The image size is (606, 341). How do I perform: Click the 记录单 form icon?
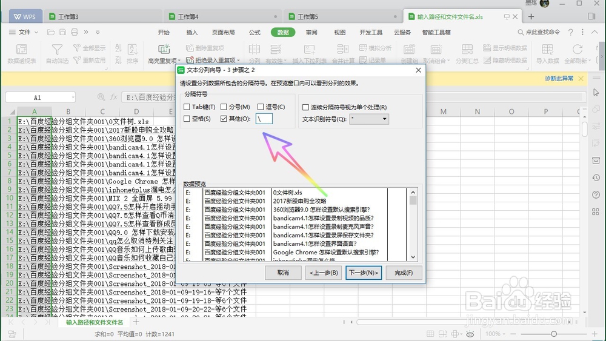tap(363, 60)
